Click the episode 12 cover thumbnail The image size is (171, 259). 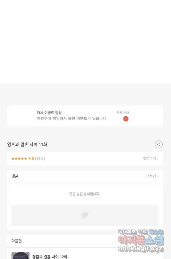point(21,255)
